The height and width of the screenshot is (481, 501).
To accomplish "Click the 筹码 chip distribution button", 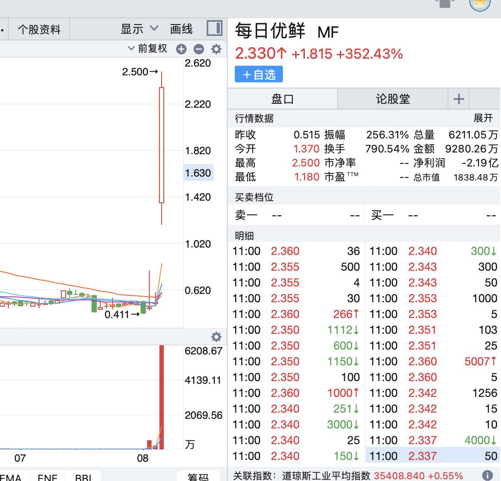I will [198, 477].
